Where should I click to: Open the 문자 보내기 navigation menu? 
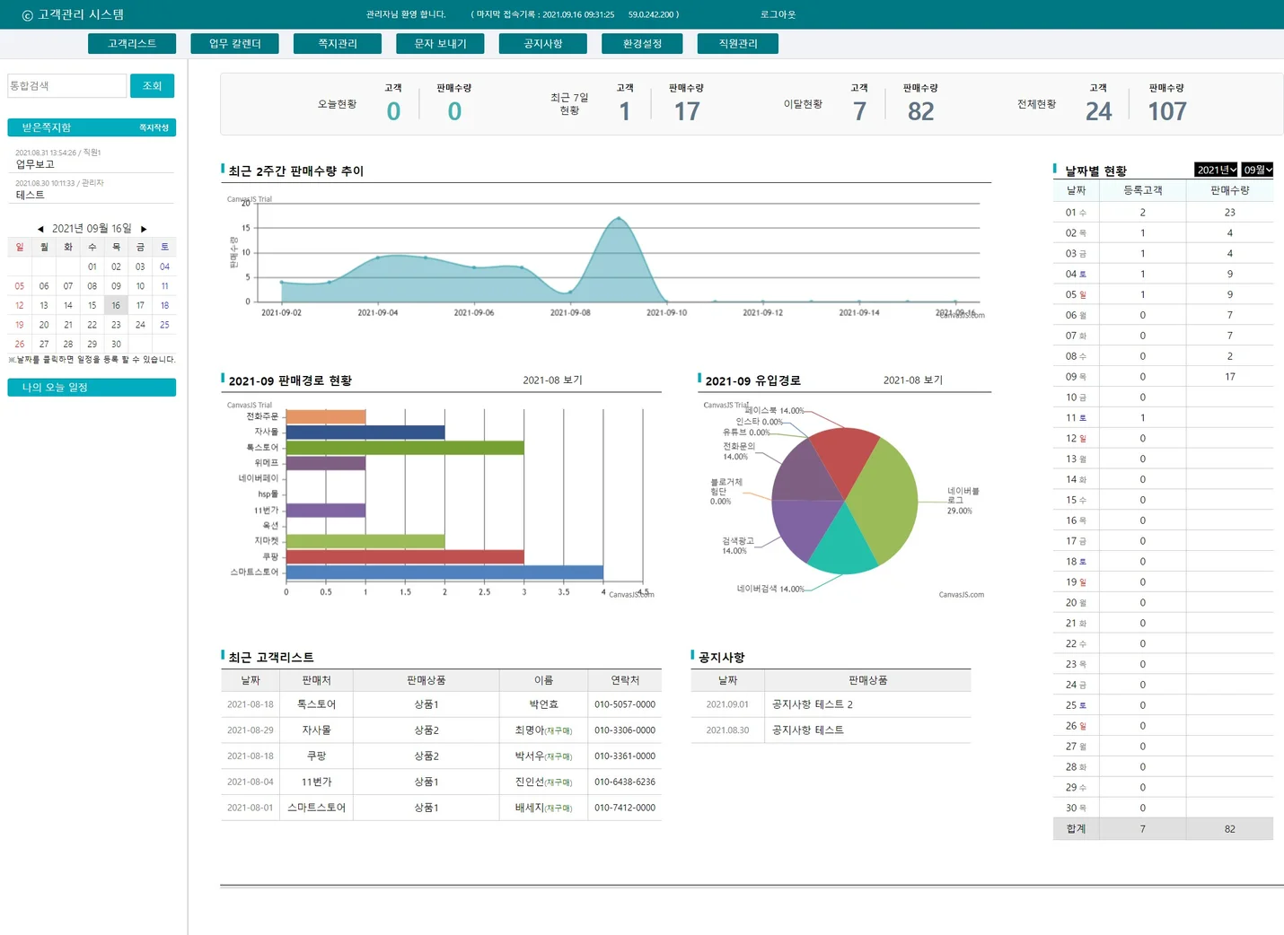pos(440,44)
